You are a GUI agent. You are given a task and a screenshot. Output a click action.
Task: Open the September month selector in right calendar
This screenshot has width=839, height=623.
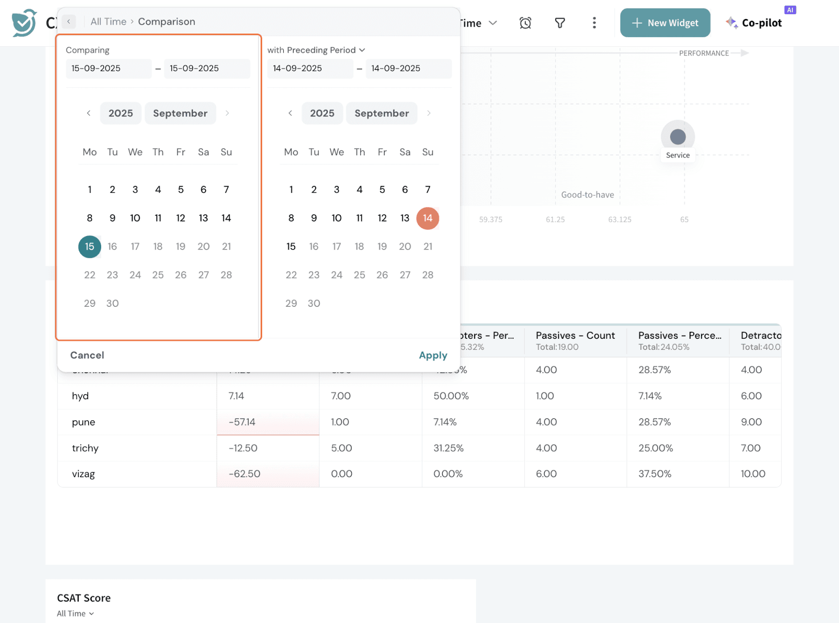click(x=381, y=113)
